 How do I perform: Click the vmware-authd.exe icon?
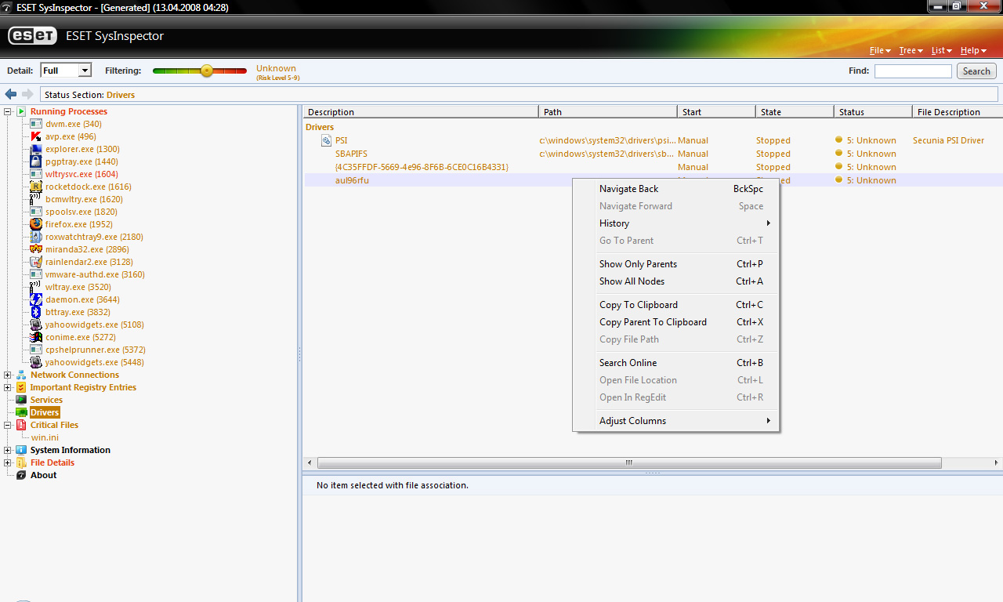coord(36,274)
